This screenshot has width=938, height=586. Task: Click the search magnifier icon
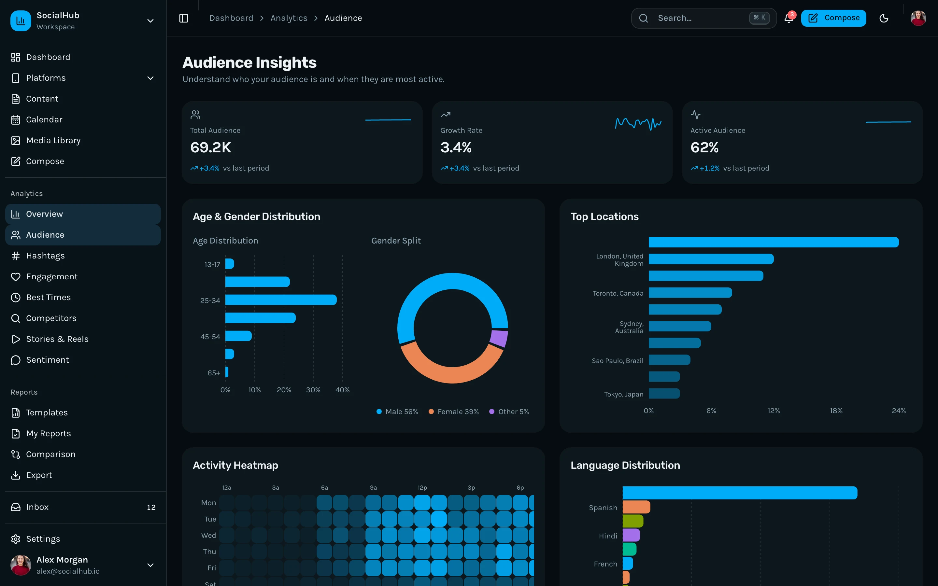(644, 18)
